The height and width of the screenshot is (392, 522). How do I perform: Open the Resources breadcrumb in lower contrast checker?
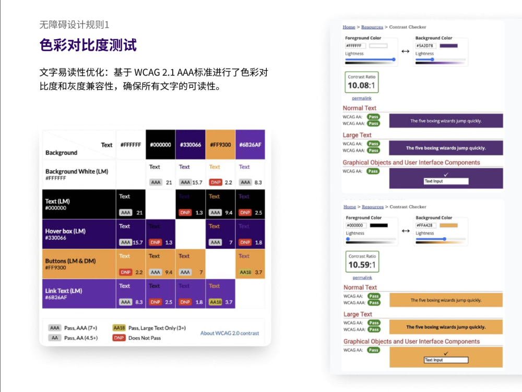pos(373,206)
